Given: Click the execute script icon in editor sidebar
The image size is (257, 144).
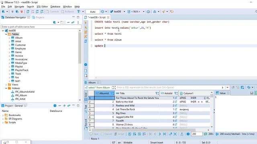Looking at the screenshot, I should [86, 32].
